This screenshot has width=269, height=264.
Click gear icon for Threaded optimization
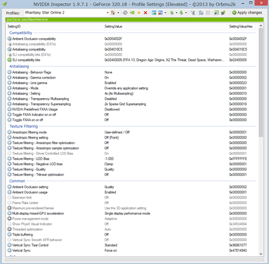pyautogui.click(x=10, y=229)
